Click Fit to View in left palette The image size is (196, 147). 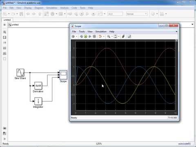pyautogui.click(x=4, y=37)
